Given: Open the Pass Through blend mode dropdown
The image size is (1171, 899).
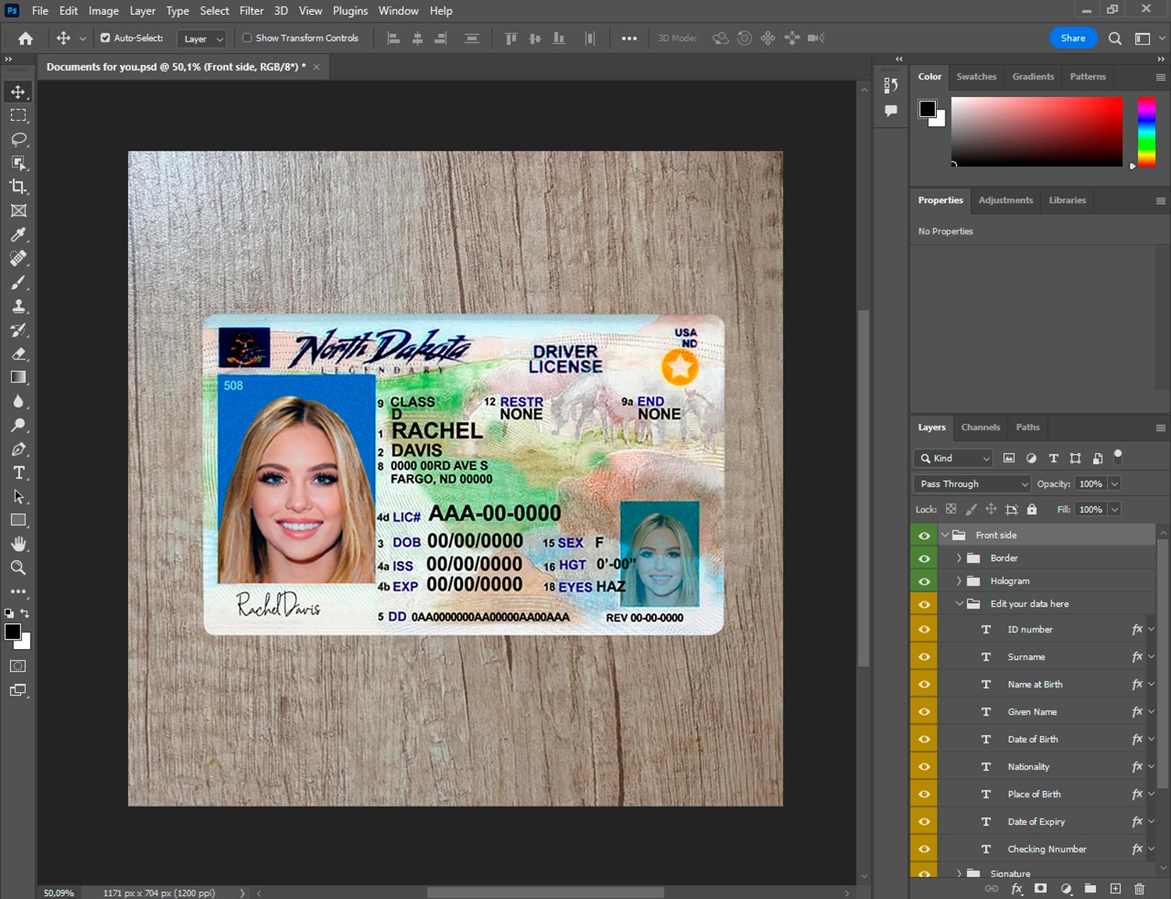Looking at the screenshot, I should [973, 484].
